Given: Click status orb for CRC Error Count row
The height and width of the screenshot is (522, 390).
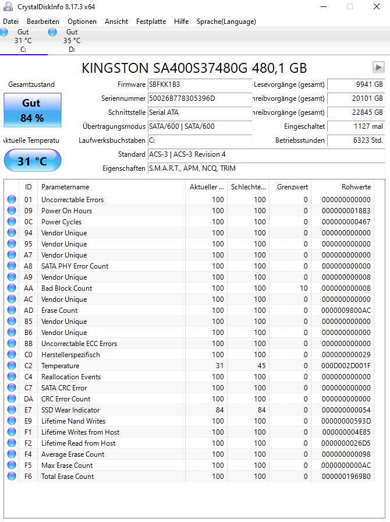Looking at the screenshot, I should tap(12, 398).
